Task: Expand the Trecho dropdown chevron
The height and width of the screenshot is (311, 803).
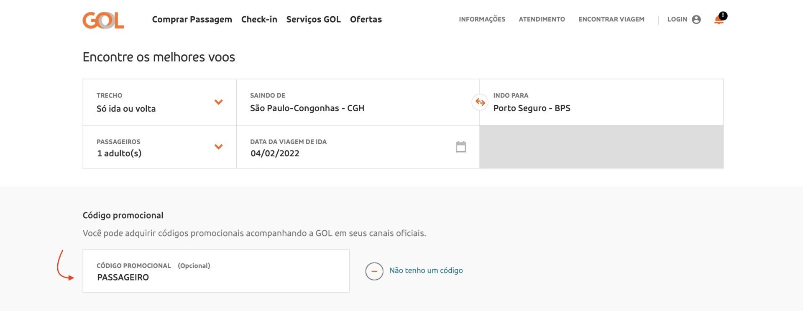Action: 218,102
